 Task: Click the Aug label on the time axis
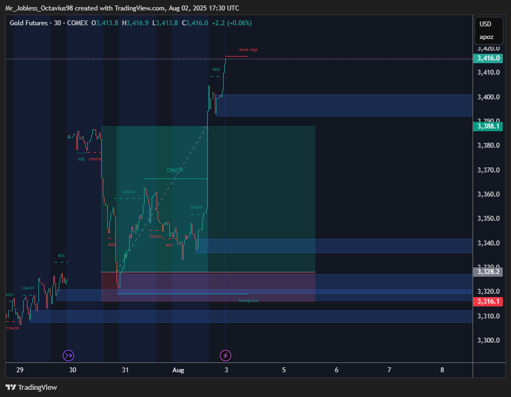pyautogui.click(x=178, y=370)
